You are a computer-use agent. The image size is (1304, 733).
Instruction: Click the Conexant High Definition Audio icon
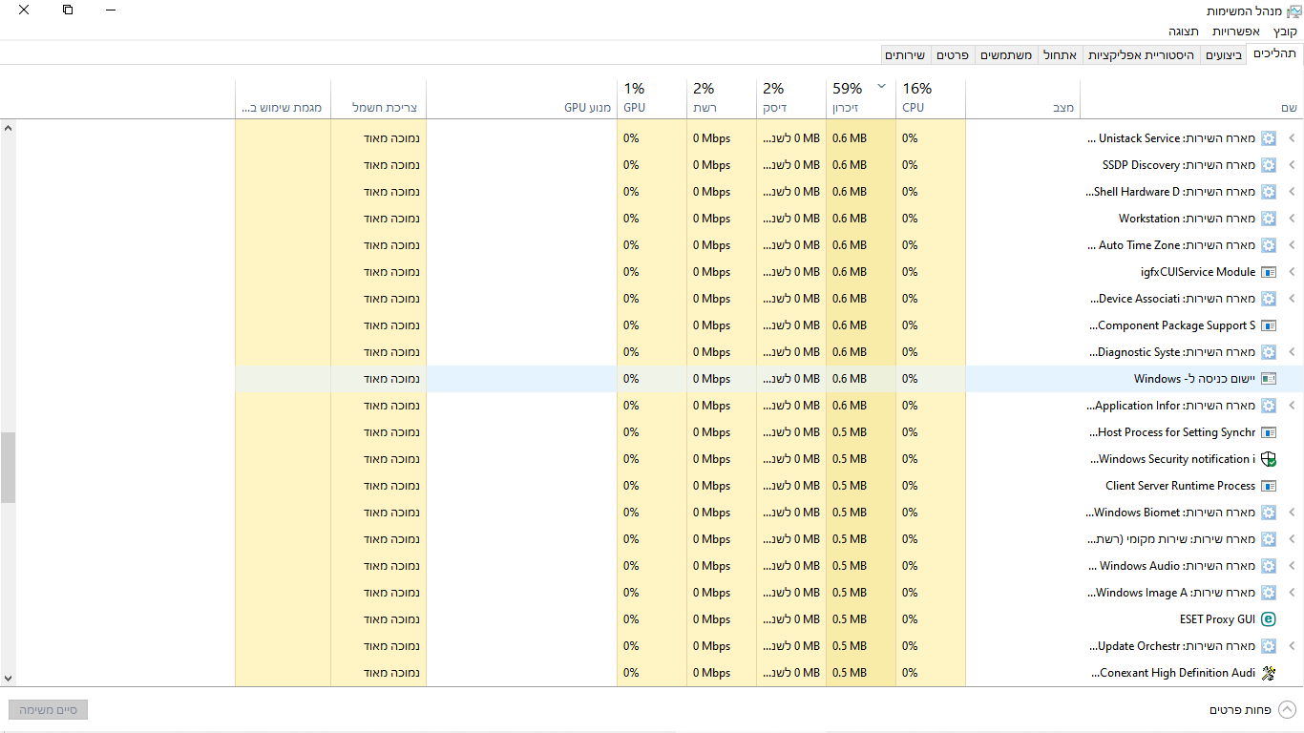pyautogui.click(x=1269, y=673)
